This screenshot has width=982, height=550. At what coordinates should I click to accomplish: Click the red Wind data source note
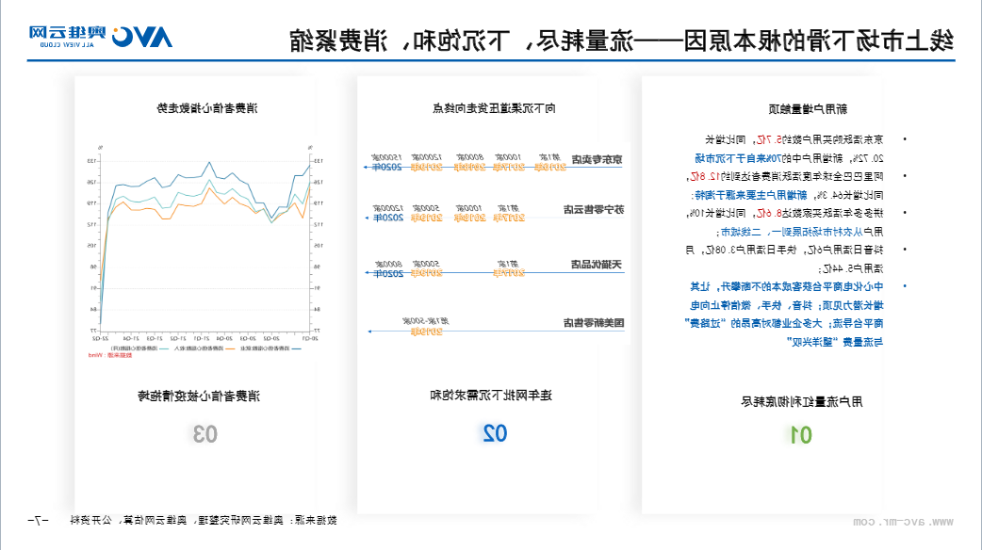tap(110, 355)
